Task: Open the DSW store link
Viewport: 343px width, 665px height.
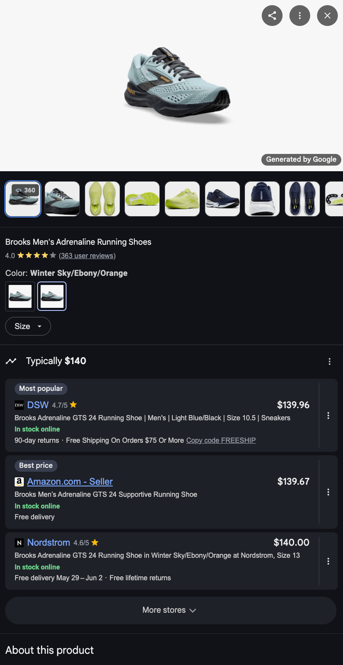Action: (38, 405)
